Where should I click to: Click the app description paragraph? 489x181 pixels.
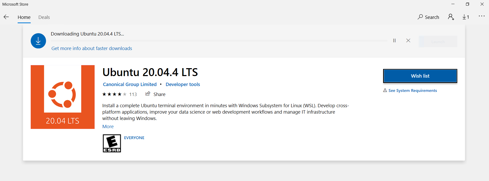[x=226, y=112]
